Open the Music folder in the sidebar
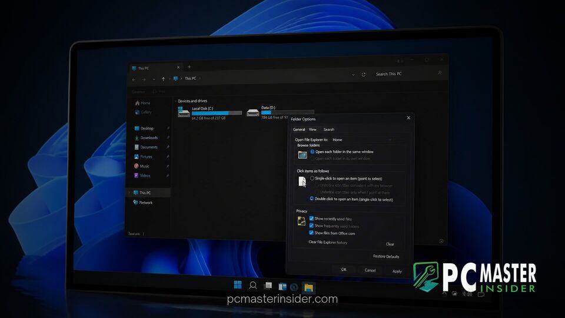Viewport: 565px width, 318px height. click(142, 166)
